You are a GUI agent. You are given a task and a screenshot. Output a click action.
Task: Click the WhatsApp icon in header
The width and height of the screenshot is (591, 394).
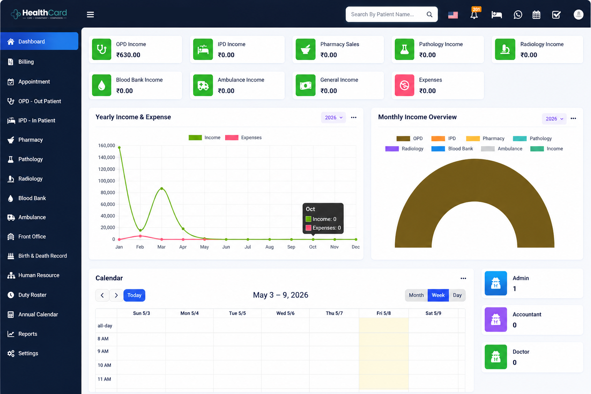(518, 15)
